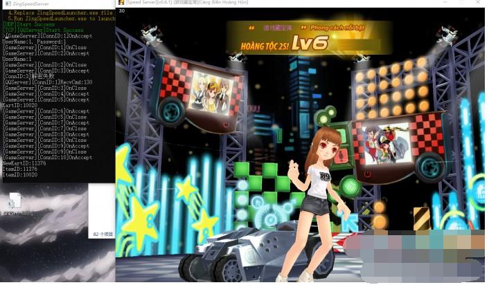Image resolution: width=489 pixels, height=285 pixels.
Task: Click the 'KartID:10020' console line
Action: point(20,105)
